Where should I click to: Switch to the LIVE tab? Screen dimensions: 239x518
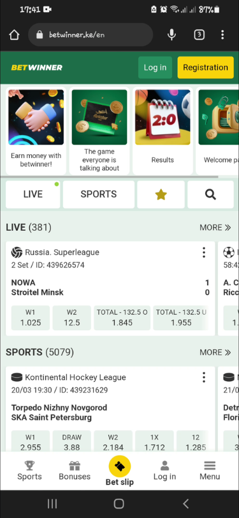pyautogui.click(x=33, y=194)
